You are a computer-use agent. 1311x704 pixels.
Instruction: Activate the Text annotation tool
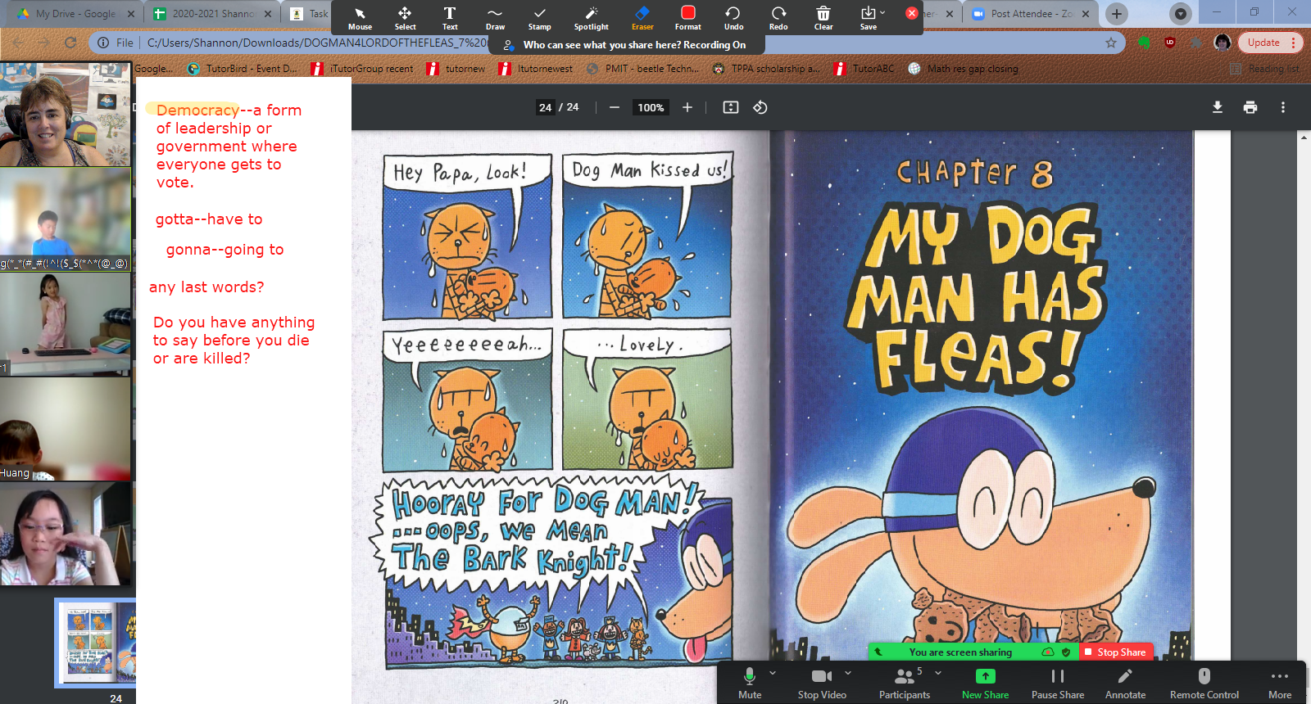450,17
